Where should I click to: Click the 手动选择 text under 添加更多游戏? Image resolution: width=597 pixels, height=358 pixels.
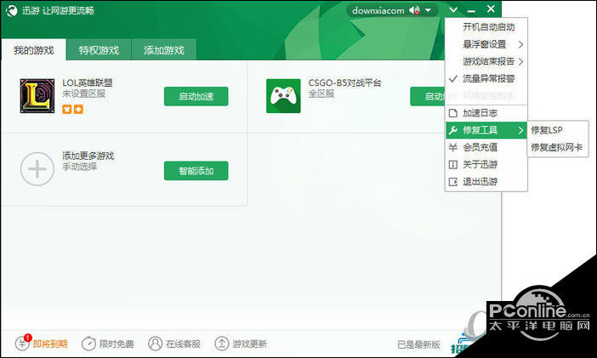(x=80, y=167)
